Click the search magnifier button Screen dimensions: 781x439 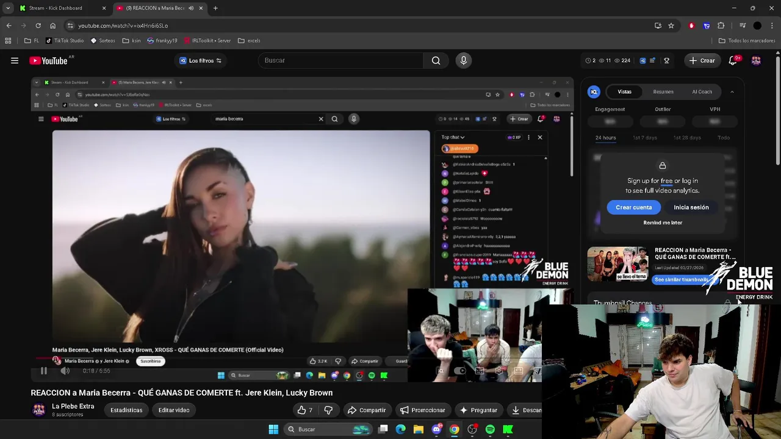tap(436, 60)
